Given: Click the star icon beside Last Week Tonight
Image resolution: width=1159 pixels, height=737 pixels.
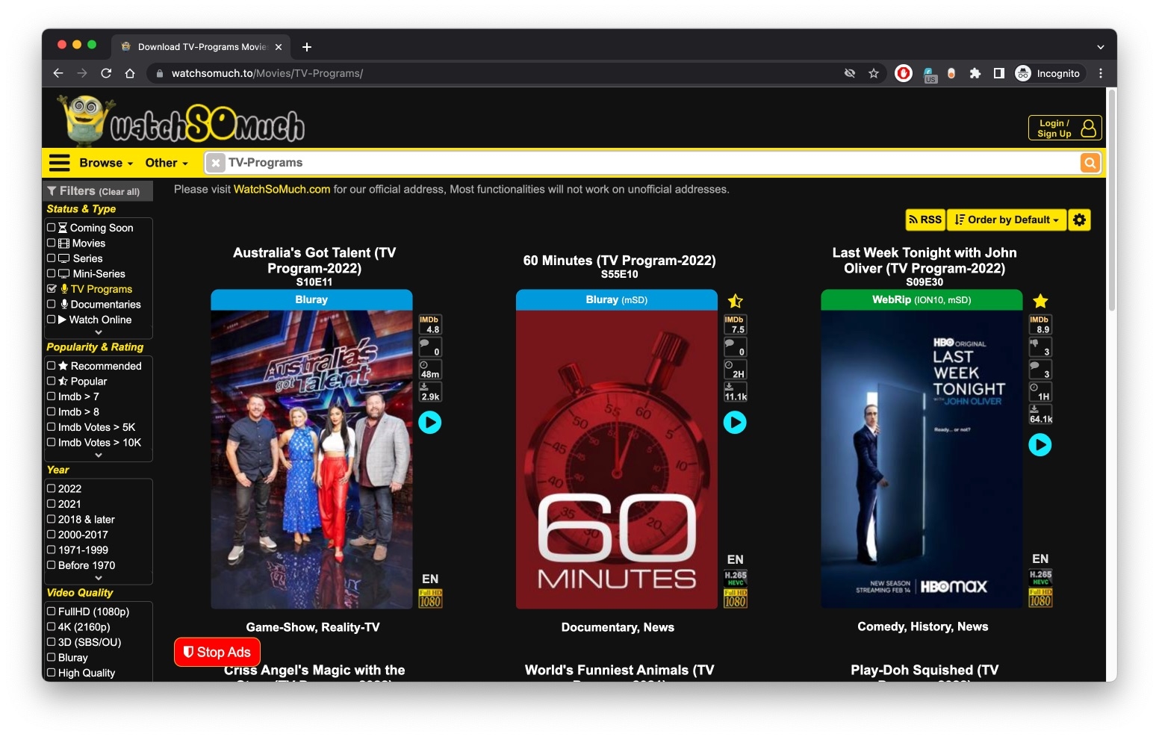Looking at the screenshot, I should (x=1040, y=301).
